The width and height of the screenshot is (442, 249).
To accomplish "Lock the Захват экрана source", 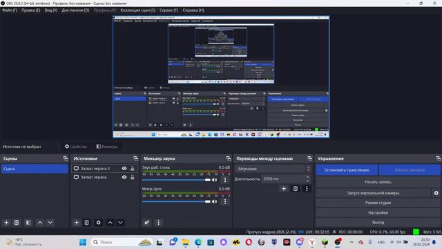I will (x=132, y=177).
